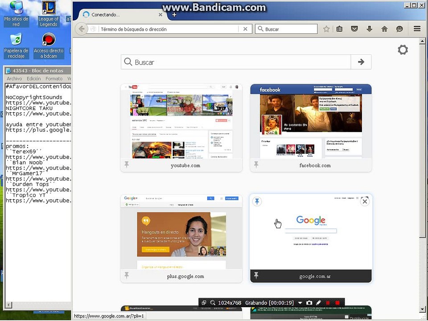Open Mis sitios de red icon
The image size is (428, 321).
coord(16,14)
